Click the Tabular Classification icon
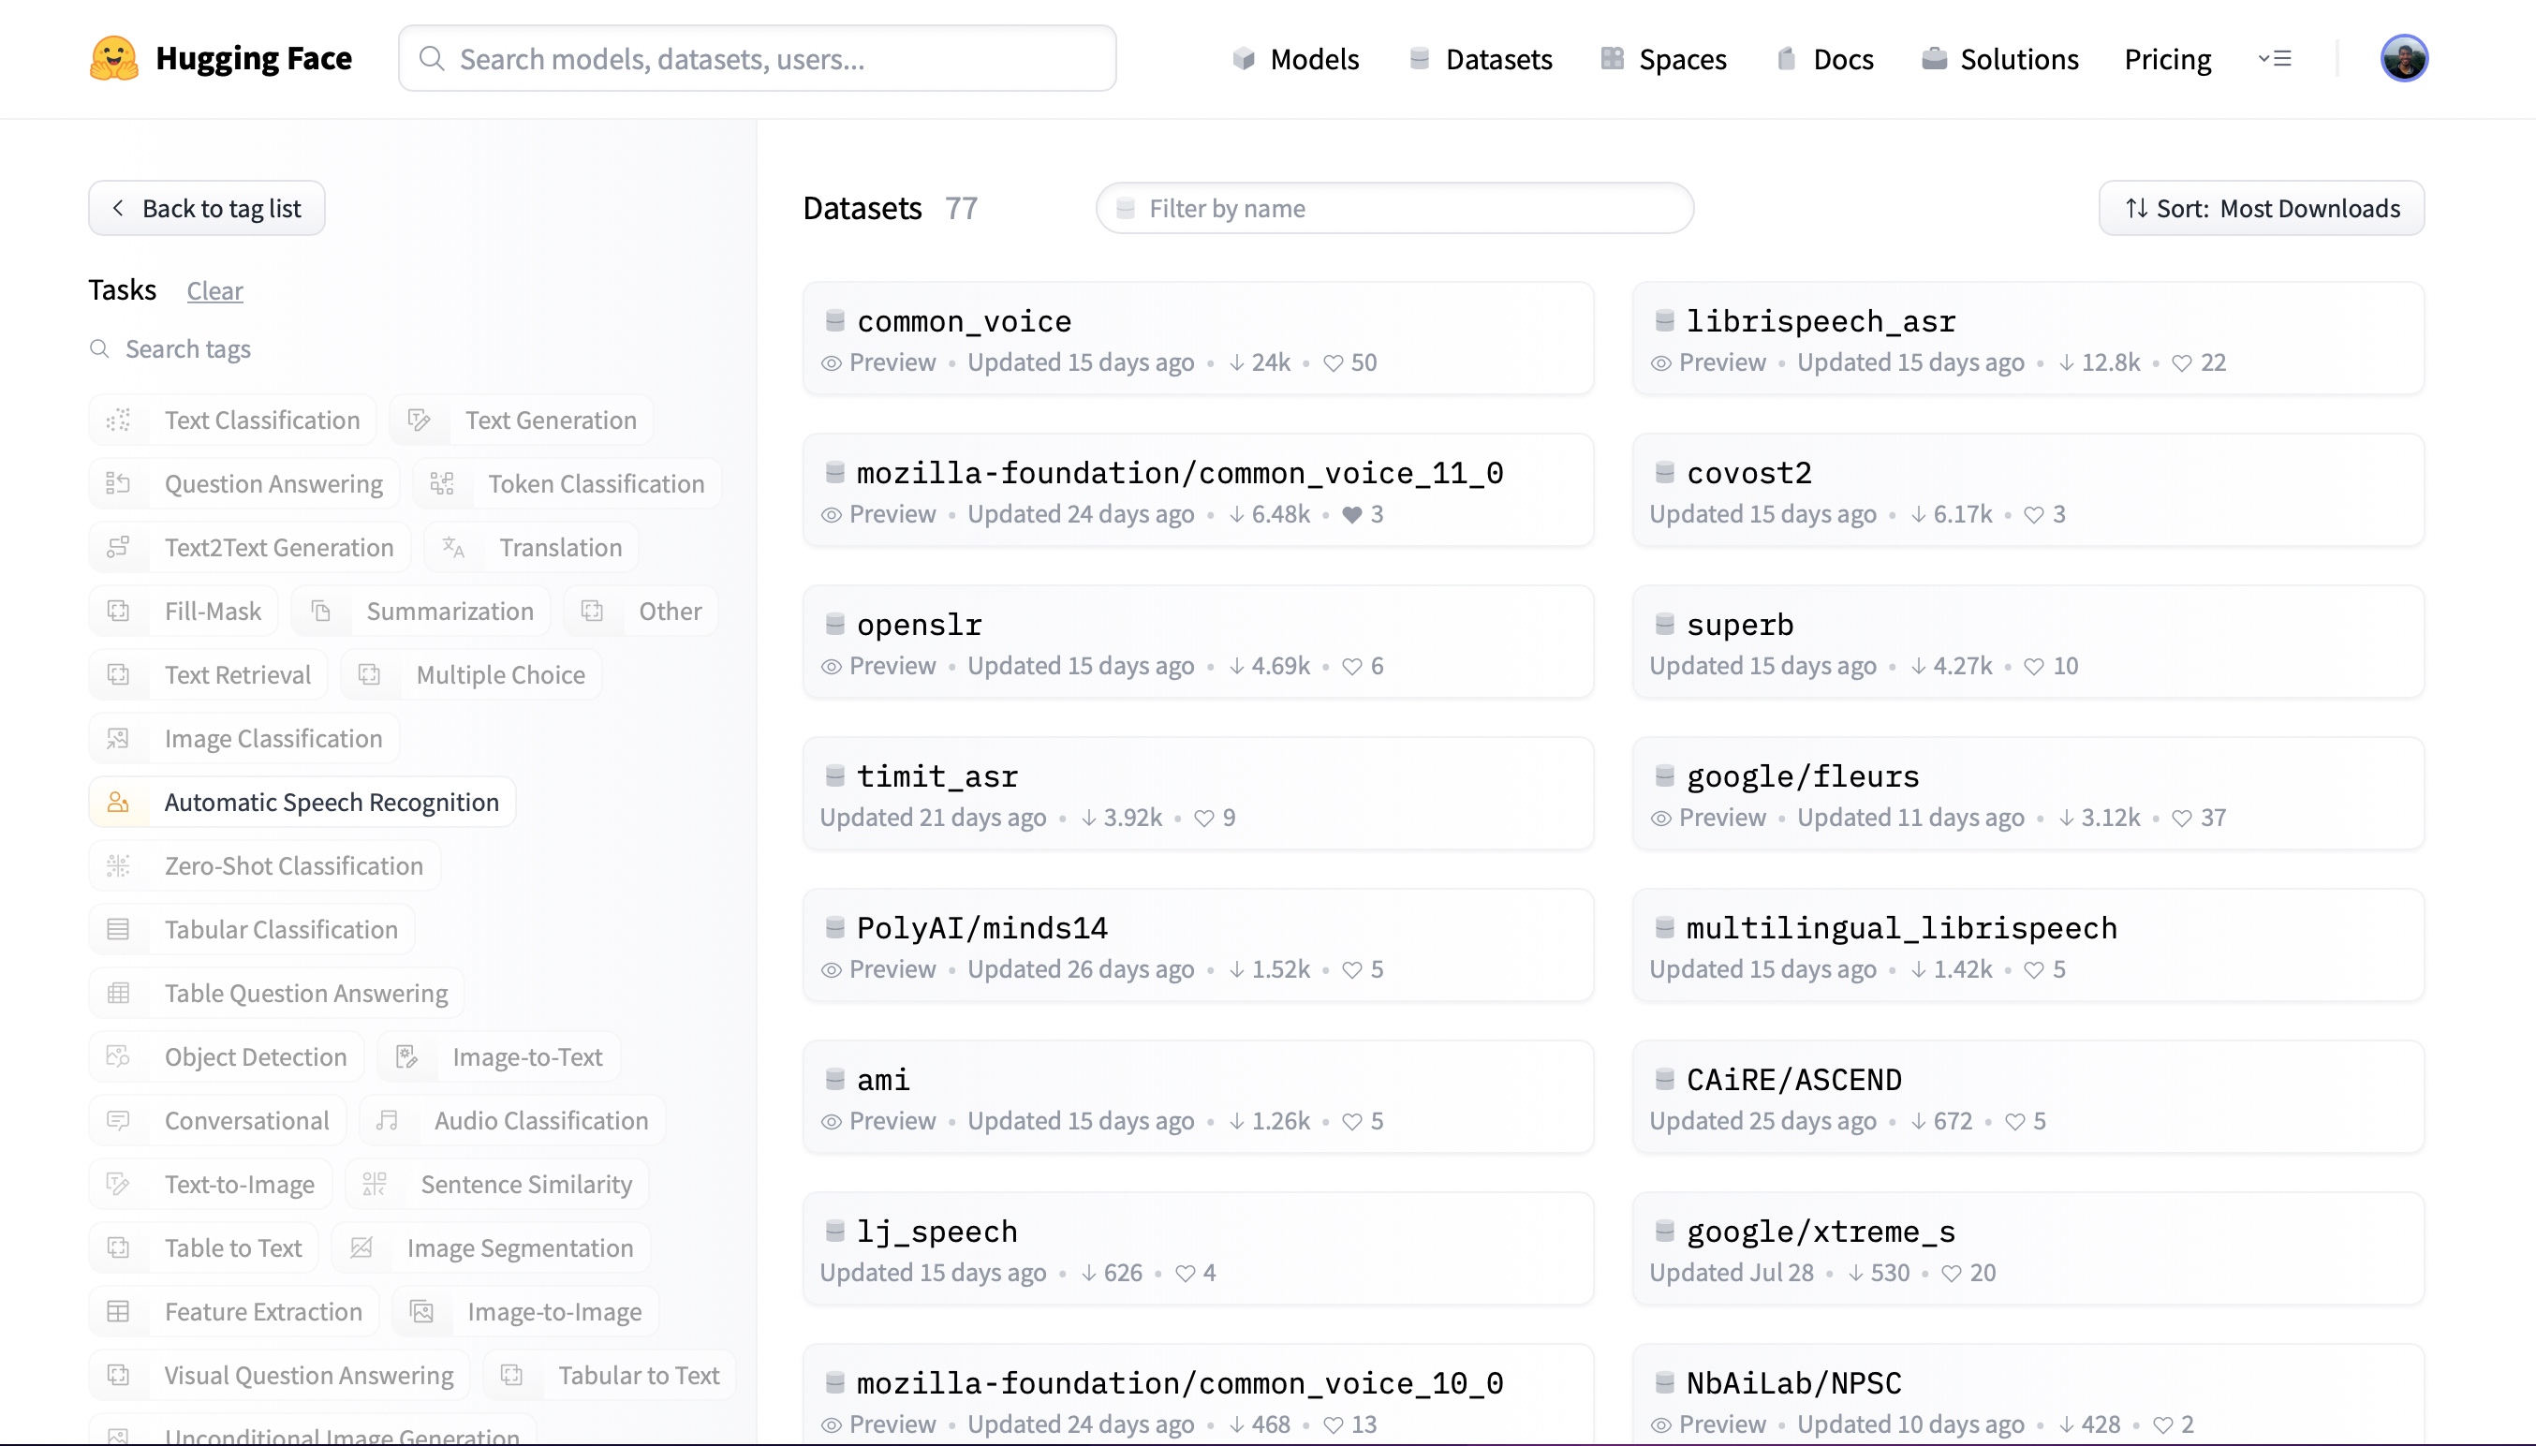 tap(118, 930)
